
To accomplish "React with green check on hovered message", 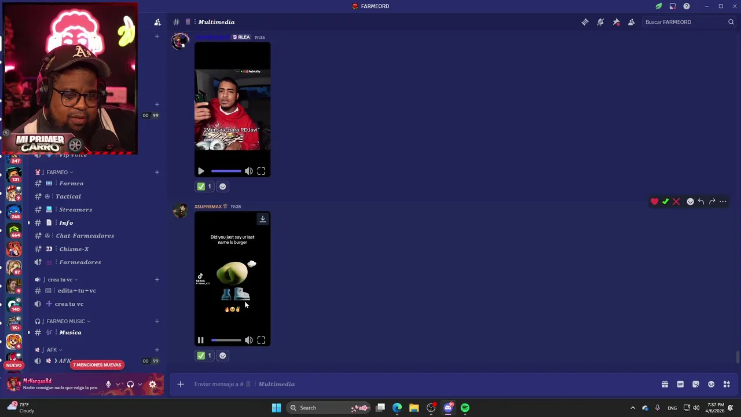I will 665,202.
